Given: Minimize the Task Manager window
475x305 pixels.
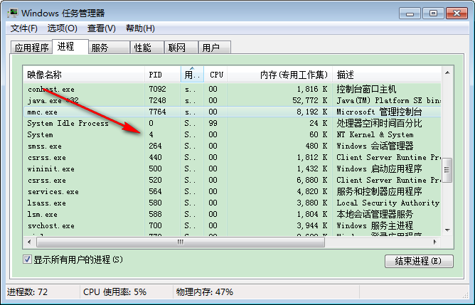Looking at the screenshot, I should point(410,14).
